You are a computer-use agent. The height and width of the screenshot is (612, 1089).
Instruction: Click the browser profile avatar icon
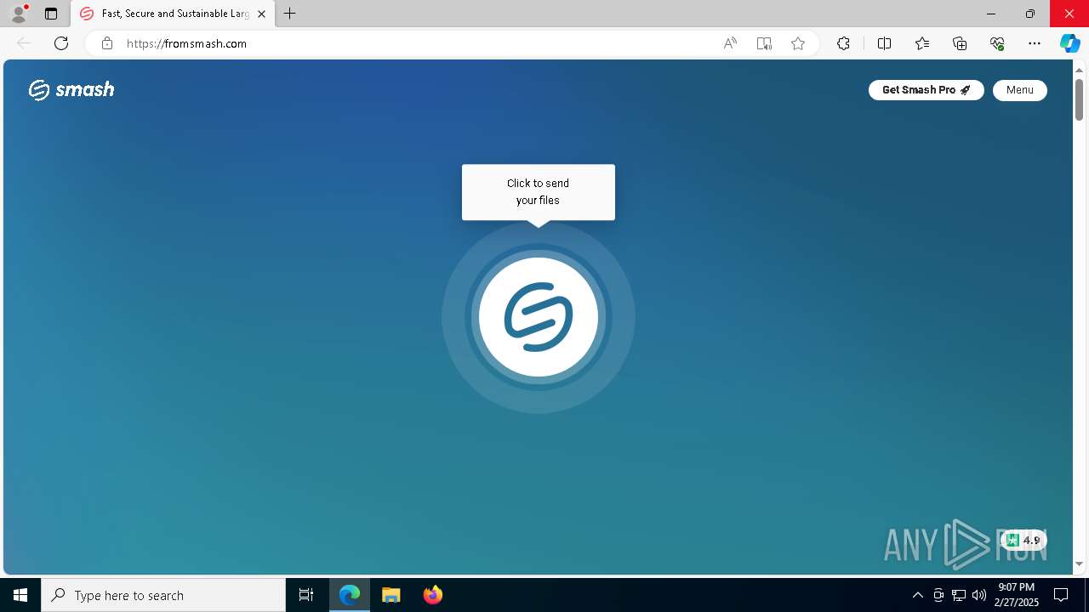(x=19, y=14)
